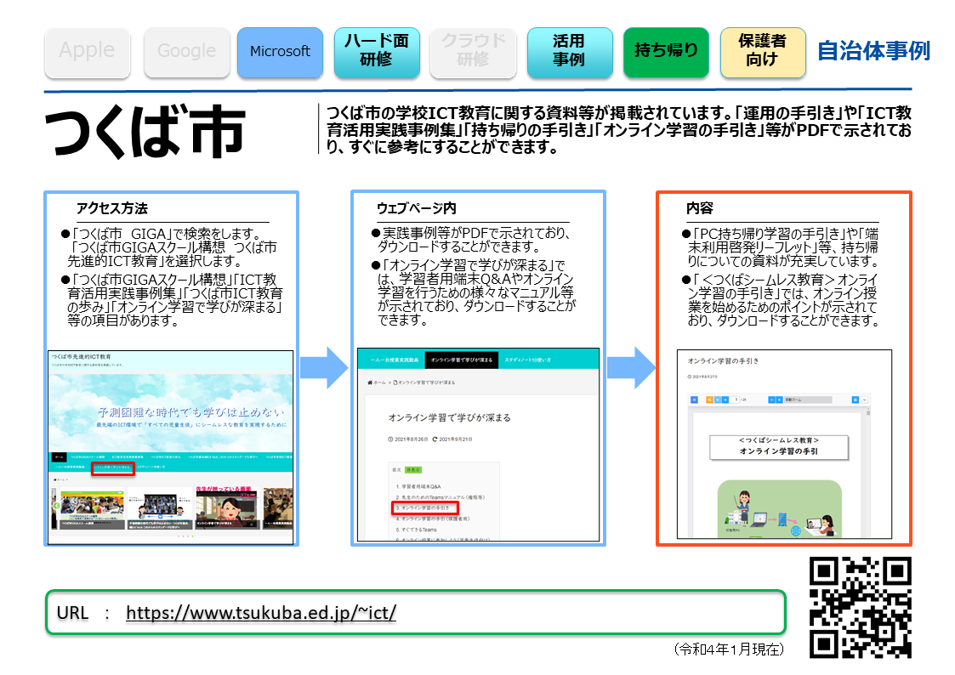Click the black ホーム tab in site navigation
The image size is (955, 675).
tap(59, 457)
